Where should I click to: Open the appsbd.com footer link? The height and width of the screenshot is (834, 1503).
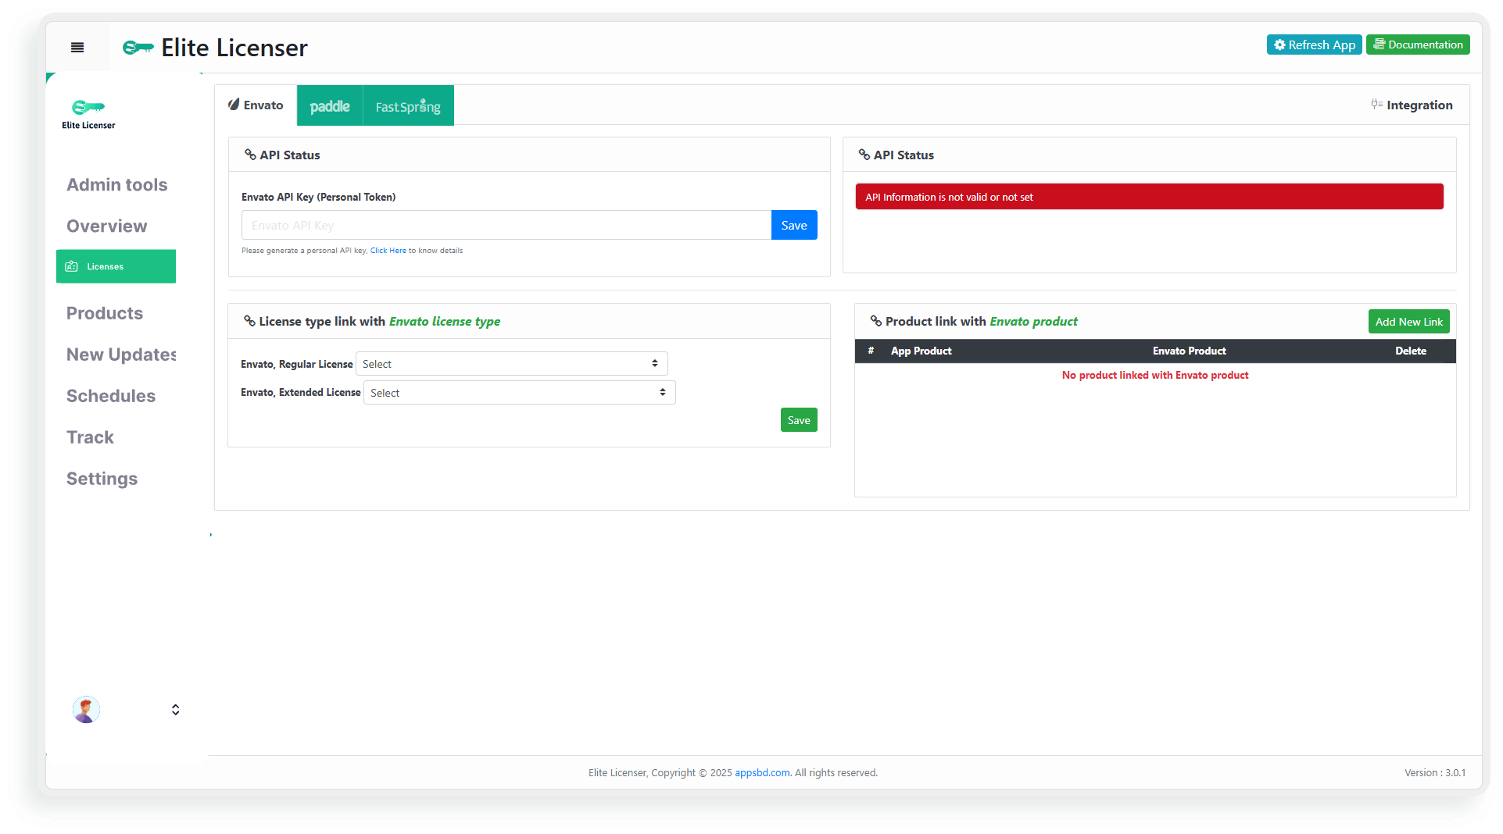[762, 773]
